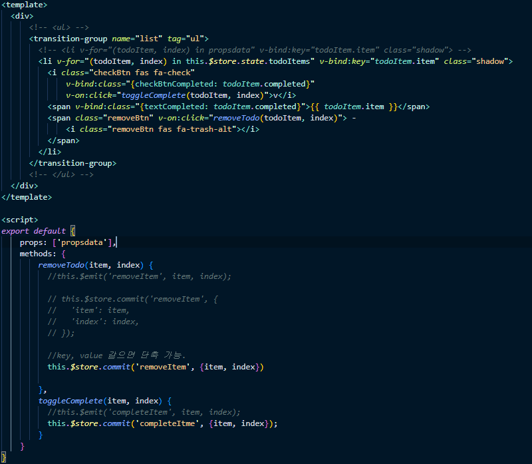Click removeTodo in span v-on:click attribute

(x=236, y=118)
